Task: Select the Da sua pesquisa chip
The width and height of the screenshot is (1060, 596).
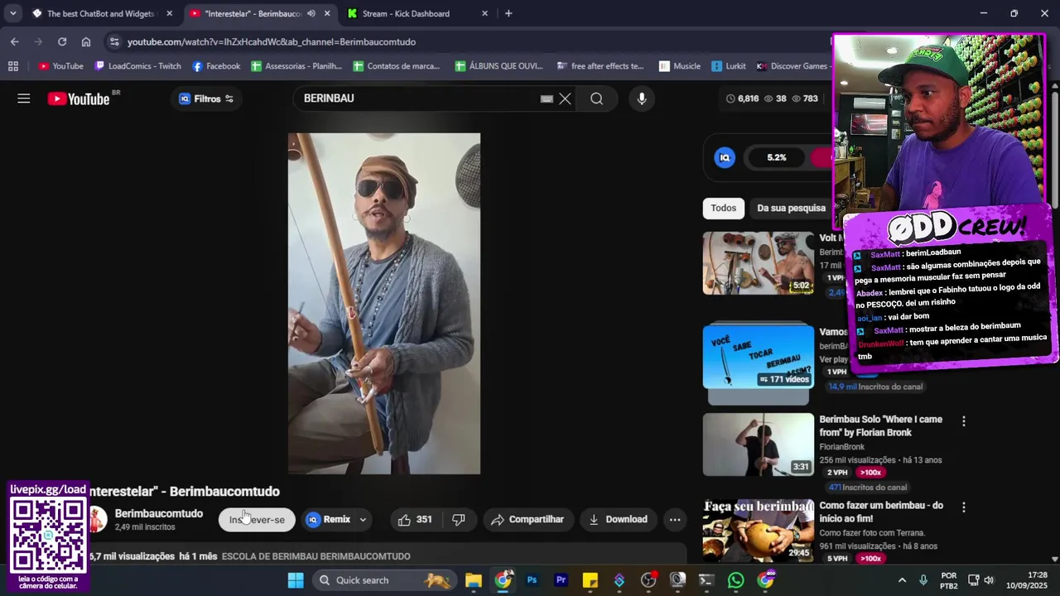Action: 791,208
